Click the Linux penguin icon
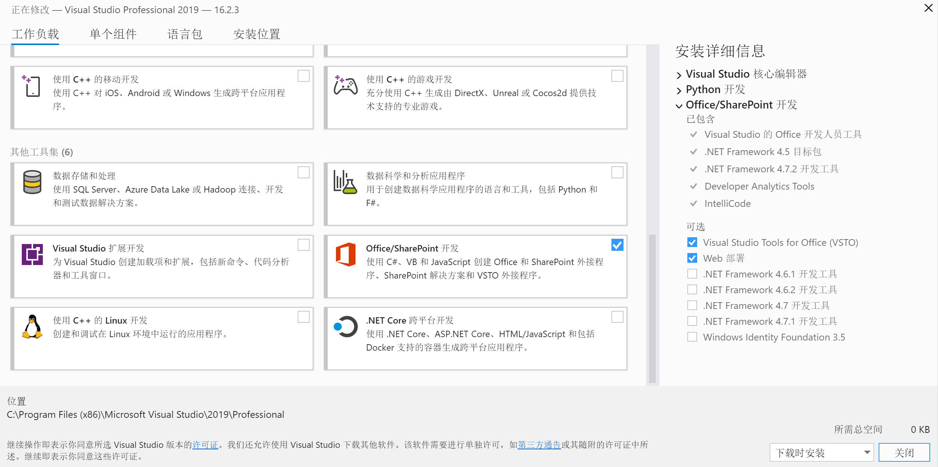Screen dimensions: 938x467 32,327
